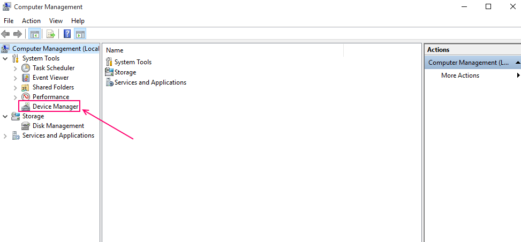Click Services and Applications icon in Name list
The image size is (521, 242).
pos(109,82)
